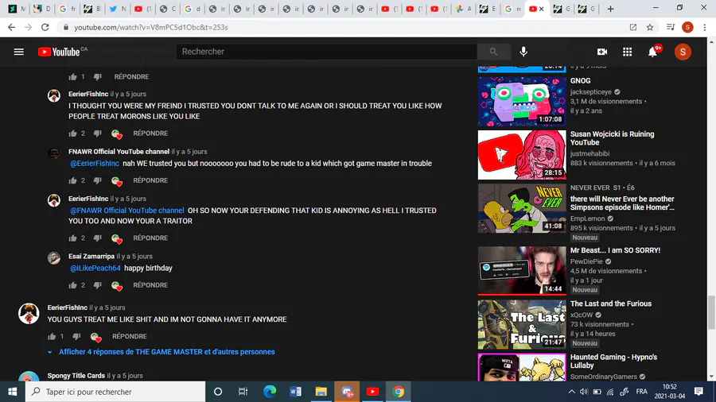This screenshot has width=716, height=402.
Task: Open Task View on the taskbar
Action: click(243, 392)
